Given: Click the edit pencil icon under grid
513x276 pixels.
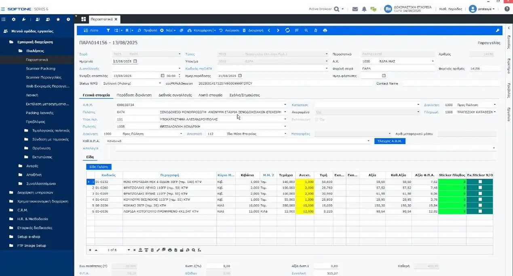Looking at the screenshot, I should [158, 250].
